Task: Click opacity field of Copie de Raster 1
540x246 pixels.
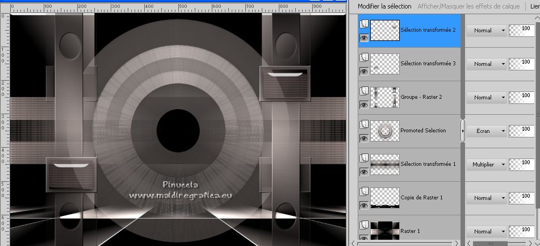Action: [x=521, y=198]
